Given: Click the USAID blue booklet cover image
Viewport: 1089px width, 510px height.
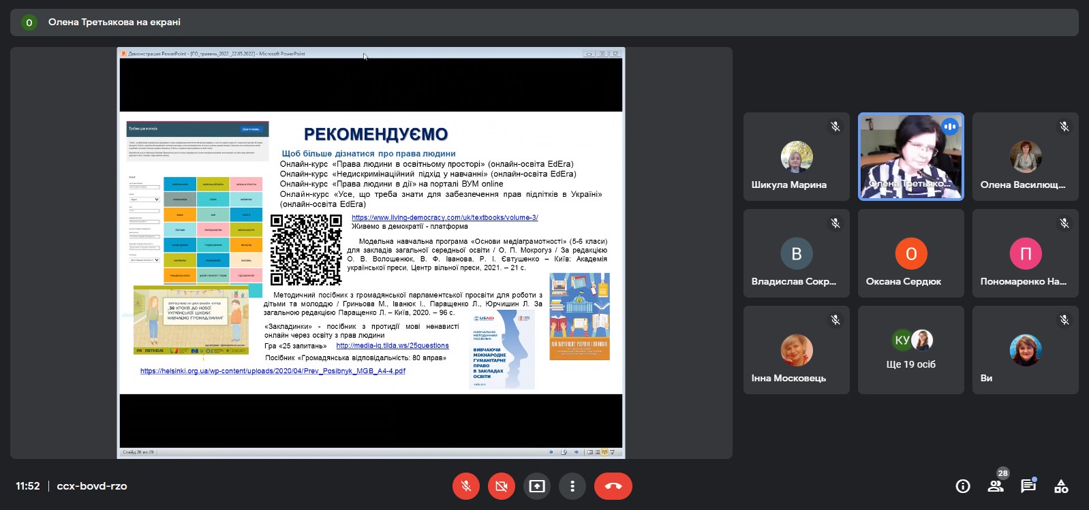Looking at the screenshot, I should 502,350.
